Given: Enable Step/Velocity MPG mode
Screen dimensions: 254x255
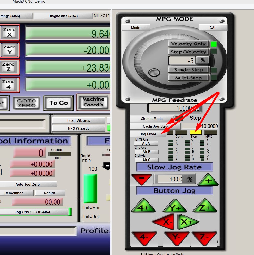Looking at the screenshot, I should coord(188,52).
